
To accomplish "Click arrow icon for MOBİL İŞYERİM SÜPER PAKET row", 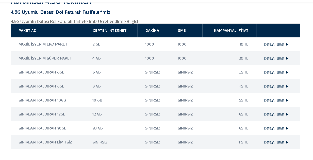I will [287, 59].
